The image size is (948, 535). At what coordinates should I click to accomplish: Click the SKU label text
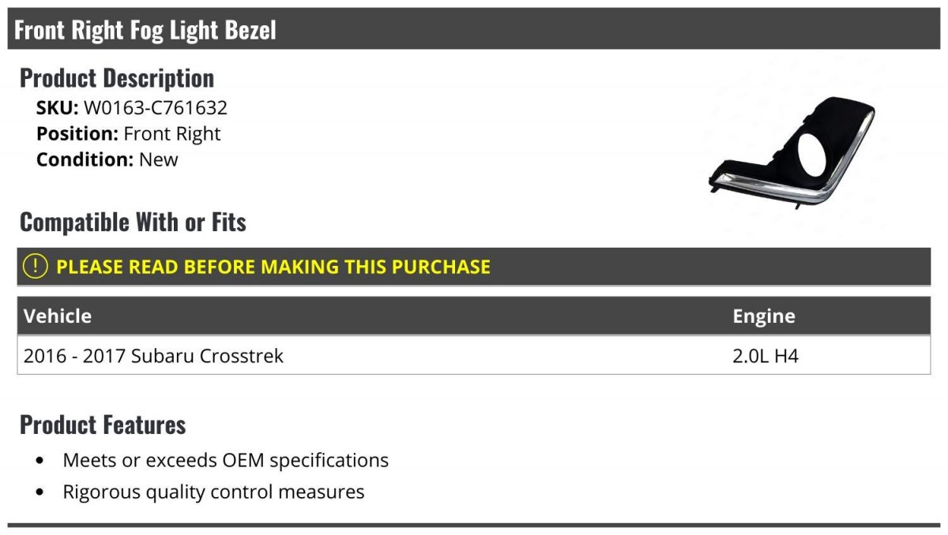(58, 108)
